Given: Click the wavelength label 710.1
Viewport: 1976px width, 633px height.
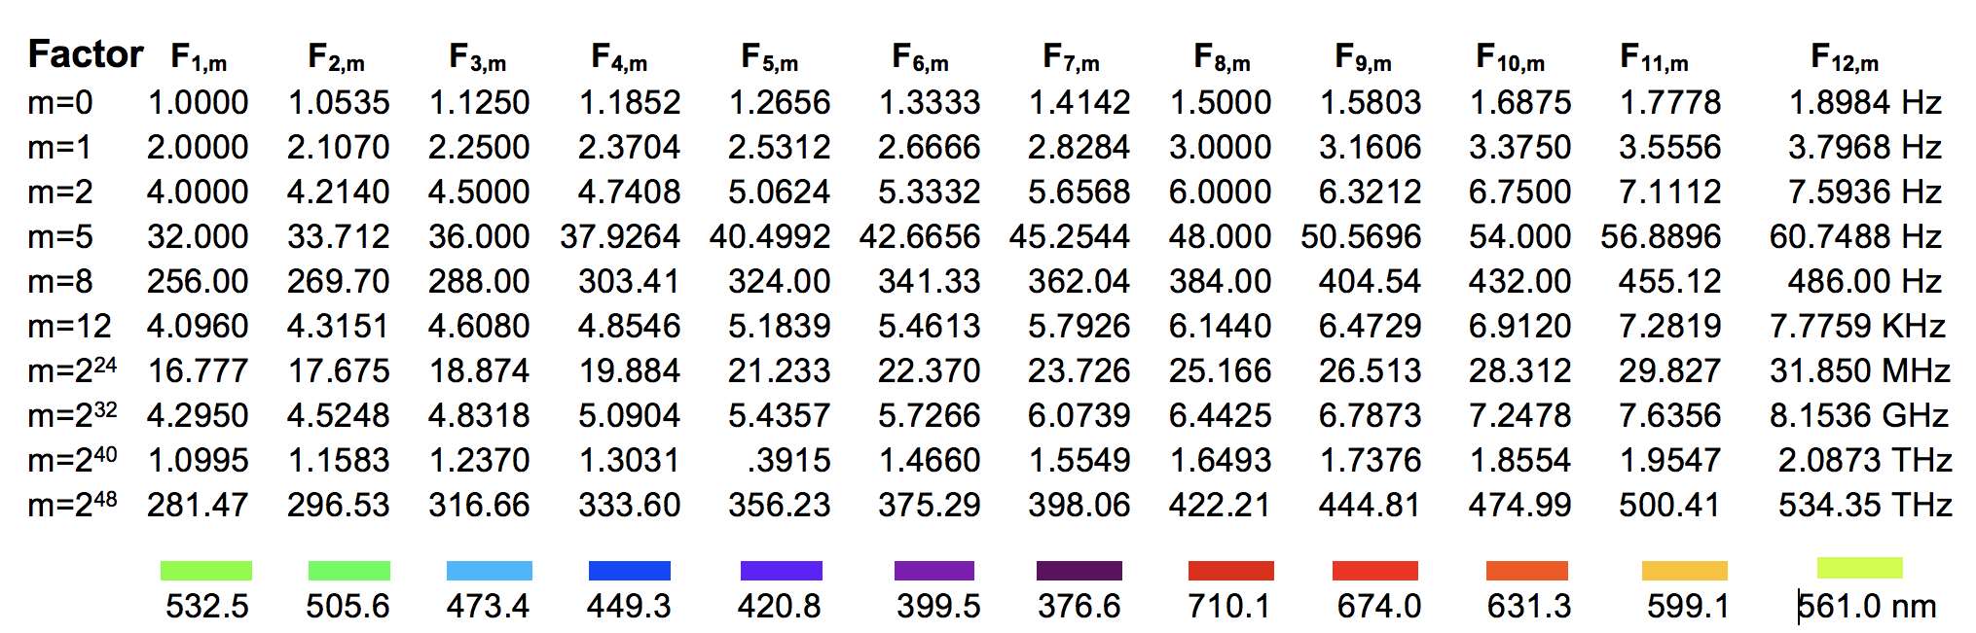Looking at the screenshot, I should point(1229,606).
